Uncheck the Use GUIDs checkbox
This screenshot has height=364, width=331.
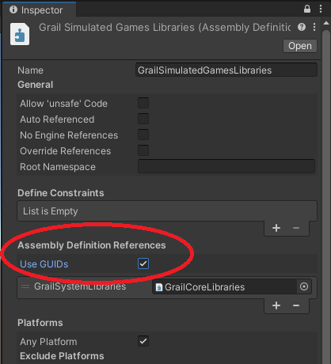pyautogui.click(x=143, y=264)
